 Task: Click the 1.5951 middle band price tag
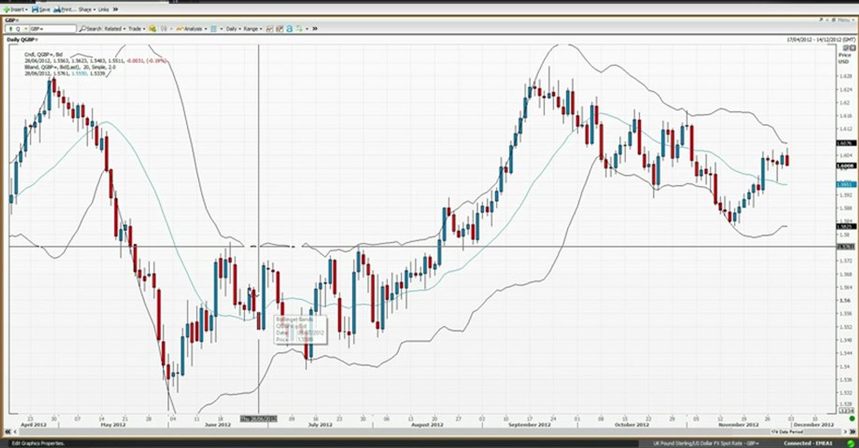[847, 184]
